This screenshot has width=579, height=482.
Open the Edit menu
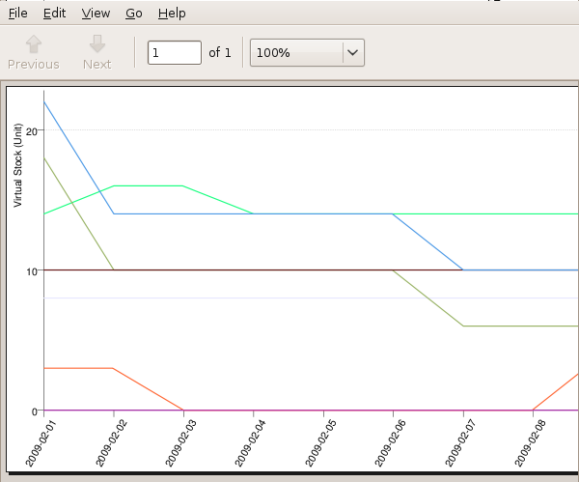click(x=53, y=14)
